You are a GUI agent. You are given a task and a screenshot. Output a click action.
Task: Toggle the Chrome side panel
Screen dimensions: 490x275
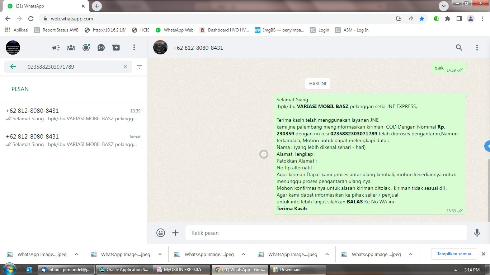click(459, 19)
